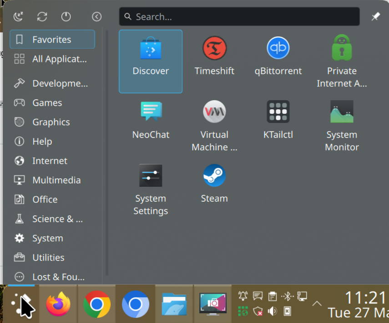Image resolution: width=389 pixels, height=323 pixels.
Task: Launch NeoChat messenger
Action: point(151,121)
